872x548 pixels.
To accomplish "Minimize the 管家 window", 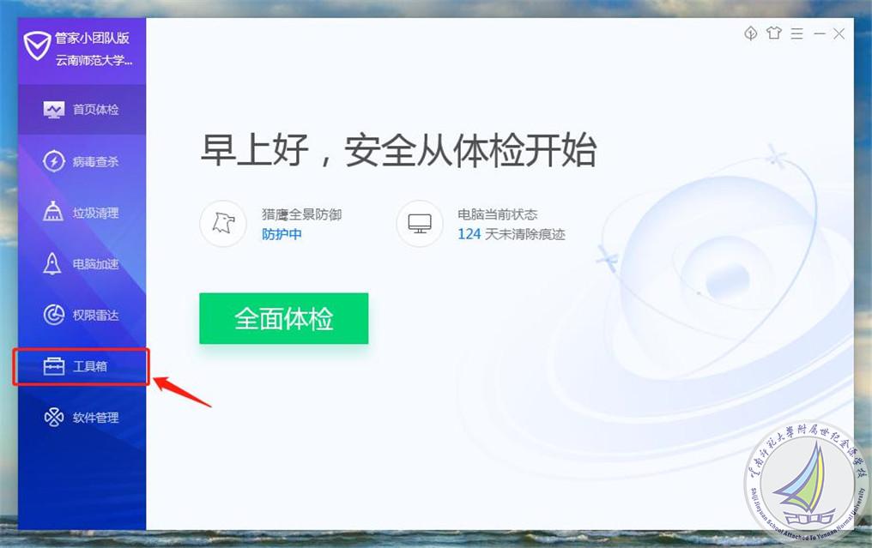I will coord(819,34).
